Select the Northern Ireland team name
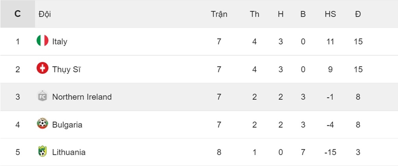 [x=82, y=97]
